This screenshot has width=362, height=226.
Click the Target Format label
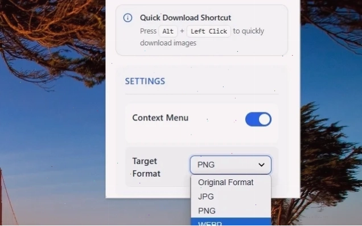pyautogui.click(x=146, y=168)
